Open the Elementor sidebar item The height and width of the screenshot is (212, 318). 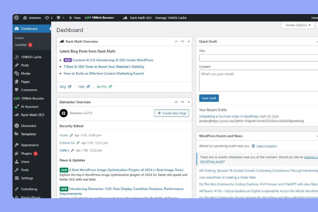(28, 126)
